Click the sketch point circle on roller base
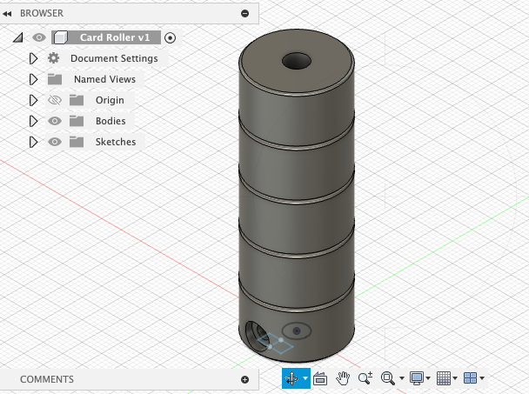Screen dimensions: 529x394 [x=297, y=331]
